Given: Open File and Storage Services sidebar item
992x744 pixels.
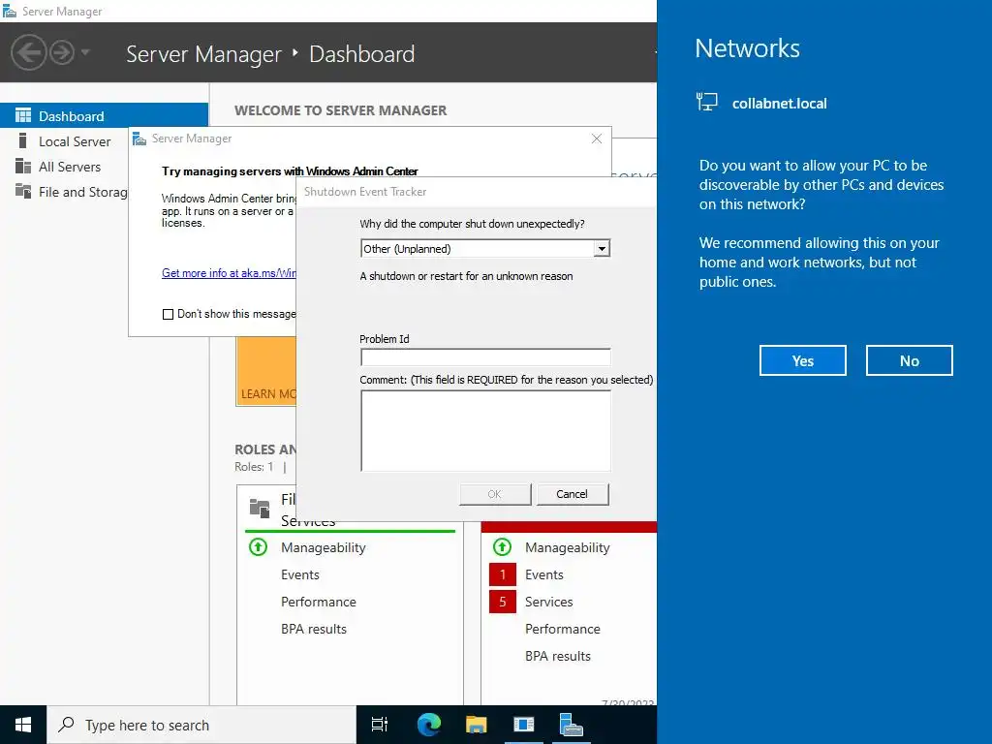Looking at the screenshot, I should [x=83, y=193].
